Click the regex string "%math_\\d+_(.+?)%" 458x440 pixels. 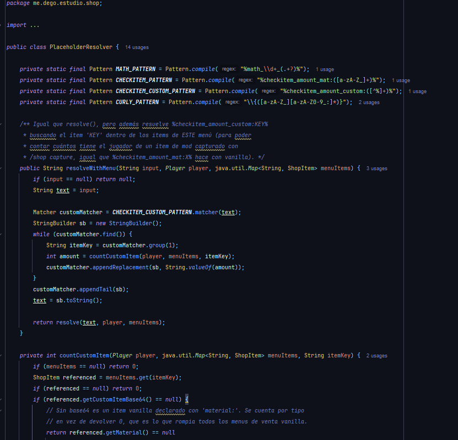pyautogui.click(x=272, y=69)
